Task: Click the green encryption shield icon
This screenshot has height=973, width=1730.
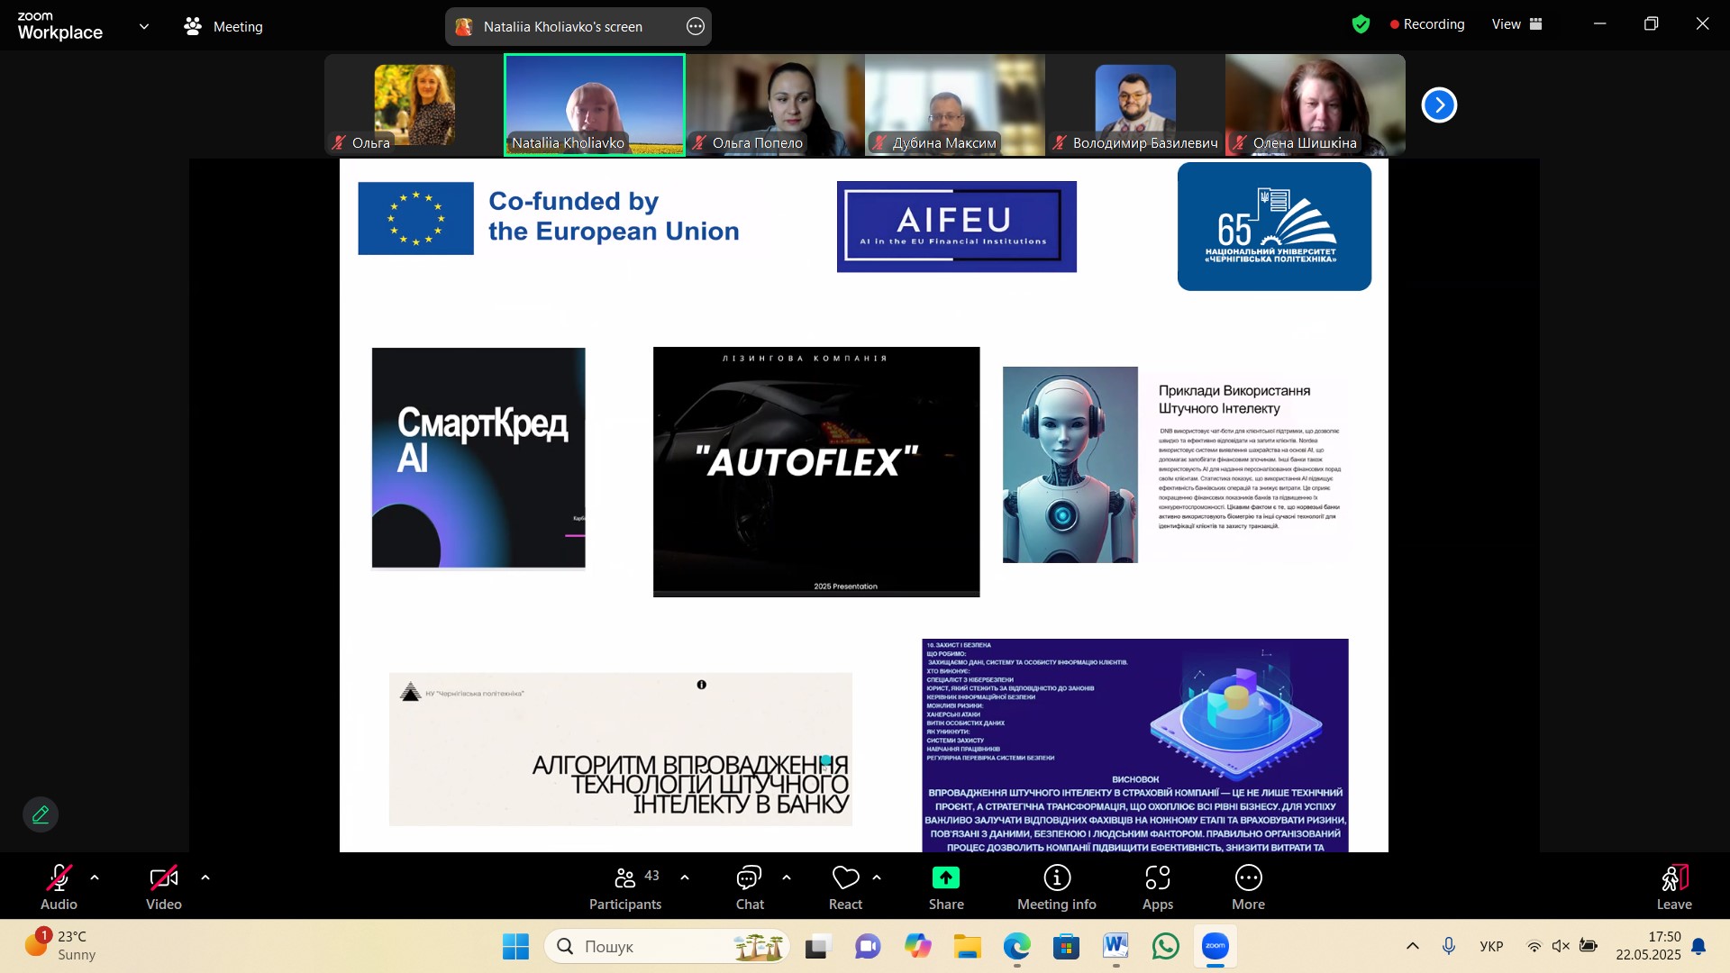Action: pos(1361,25)
